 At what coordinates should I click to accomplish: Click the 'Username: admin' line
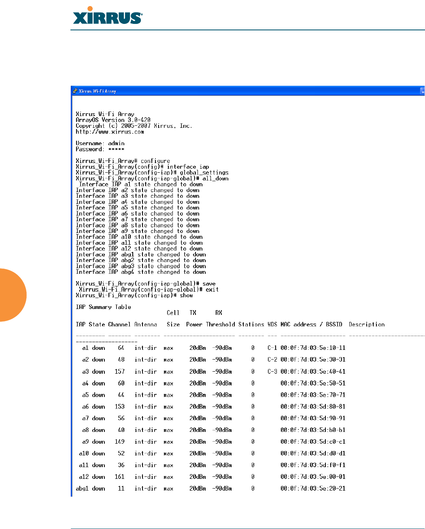point(100,144)
